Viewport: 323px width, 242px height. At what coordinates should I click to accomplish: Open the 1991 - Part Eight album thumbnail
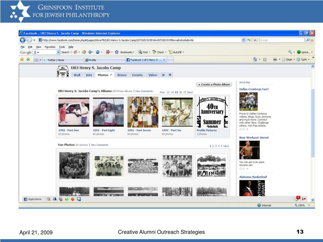point(109,112)
